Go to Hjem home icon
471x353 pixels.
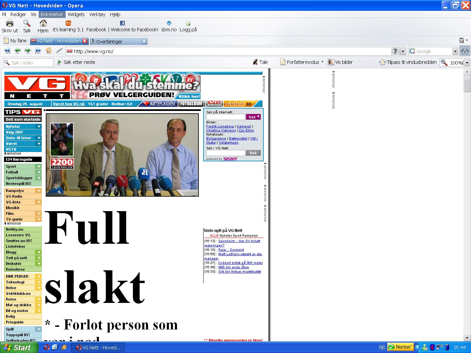[43, 23]
